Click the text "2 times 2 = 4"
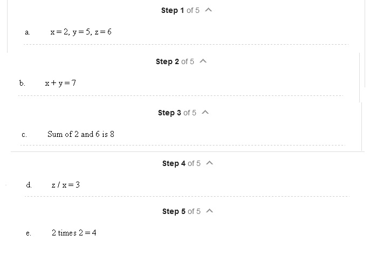 pos(74,233)
